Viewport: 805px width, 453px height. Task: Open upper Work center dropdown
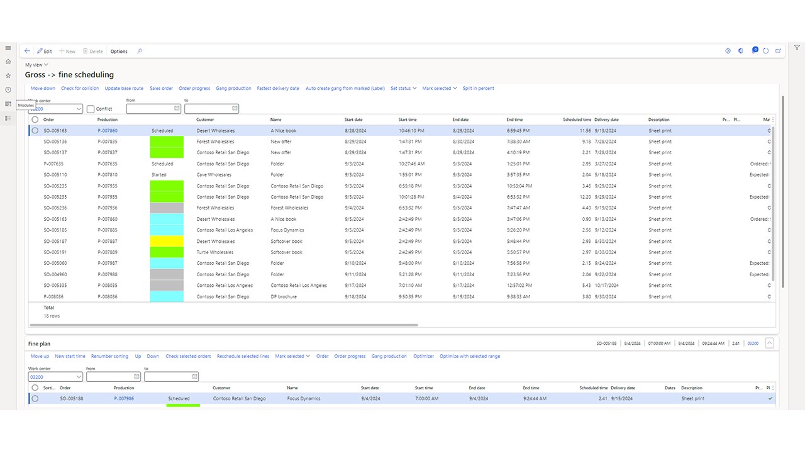(78, 109)
